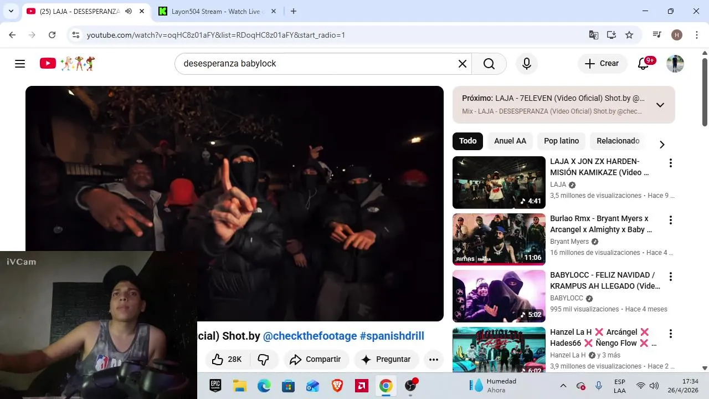Open the volume tray icon

(x=654, y=386)
